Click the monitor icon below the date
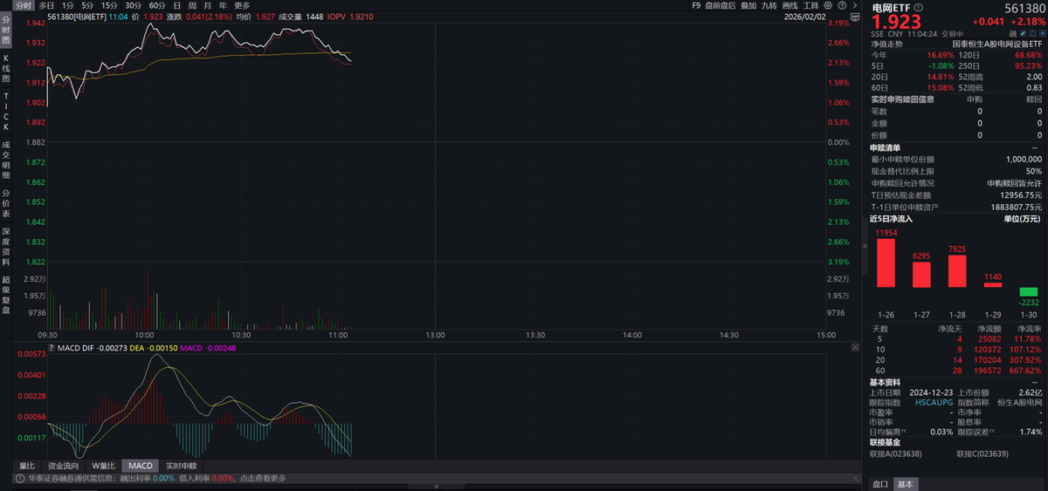 [x=855, y=17]
